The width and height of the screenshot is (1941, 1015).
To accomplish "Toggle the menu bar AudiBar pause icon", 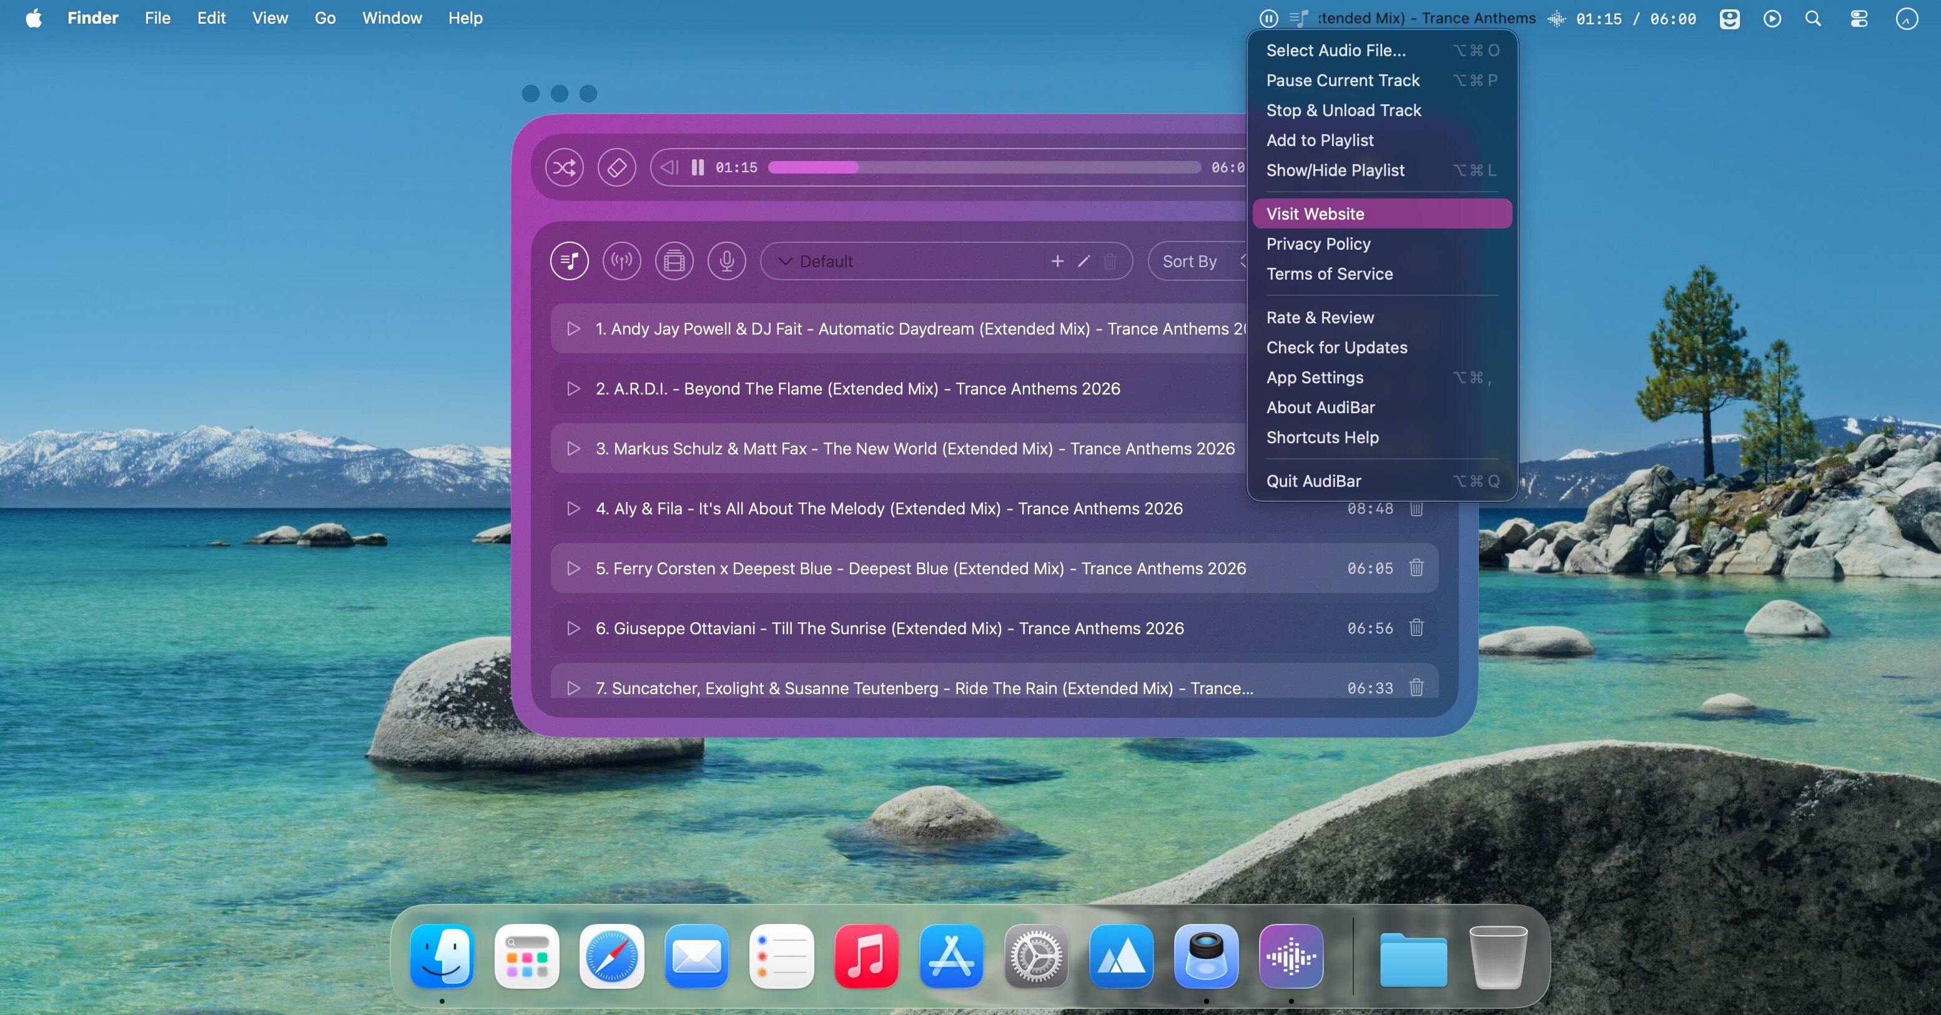I will click(1269, 18).
